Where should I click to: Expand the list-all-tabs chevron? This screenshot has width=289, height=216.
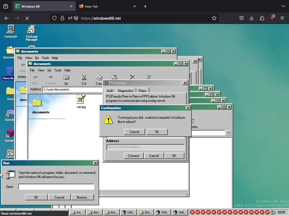coord(283,6)
